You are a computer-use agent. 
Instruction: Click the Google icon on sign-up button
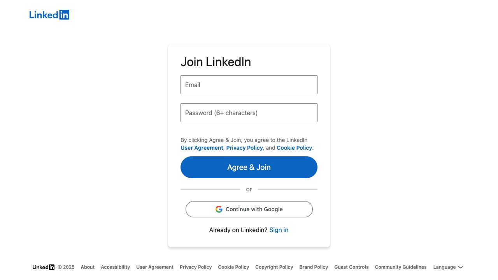[219, 209]
